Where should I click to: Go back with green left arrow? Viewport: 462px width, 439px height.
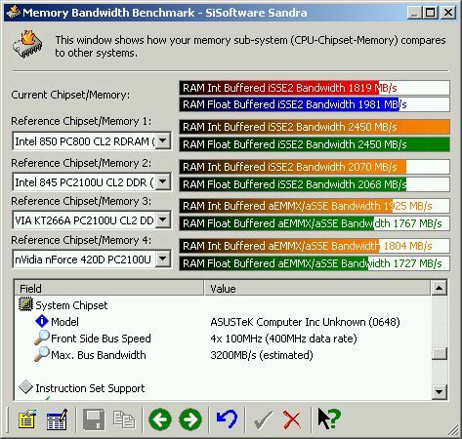pos(160,419)
